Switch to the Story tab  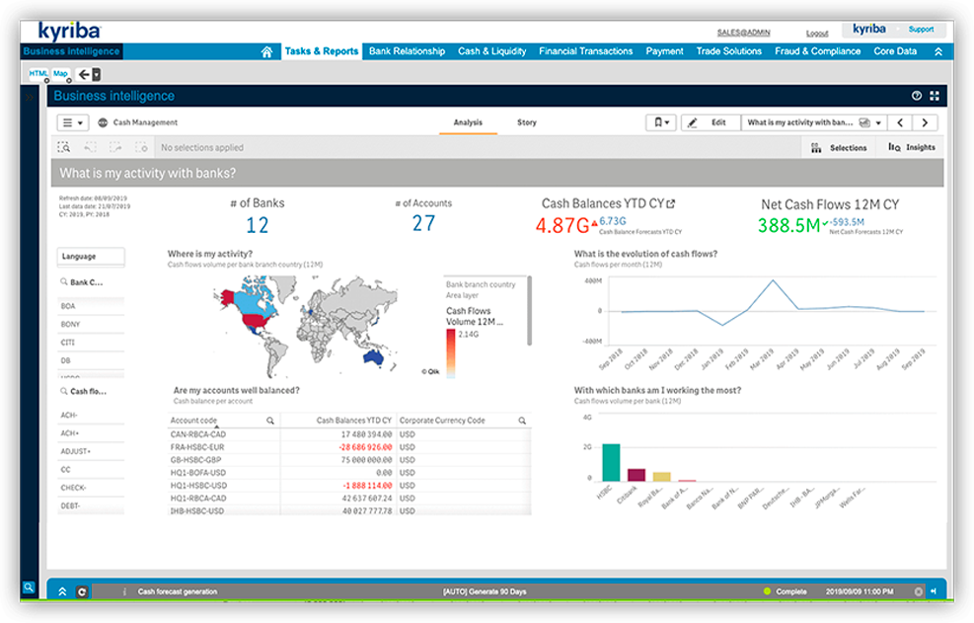point(527,122)
